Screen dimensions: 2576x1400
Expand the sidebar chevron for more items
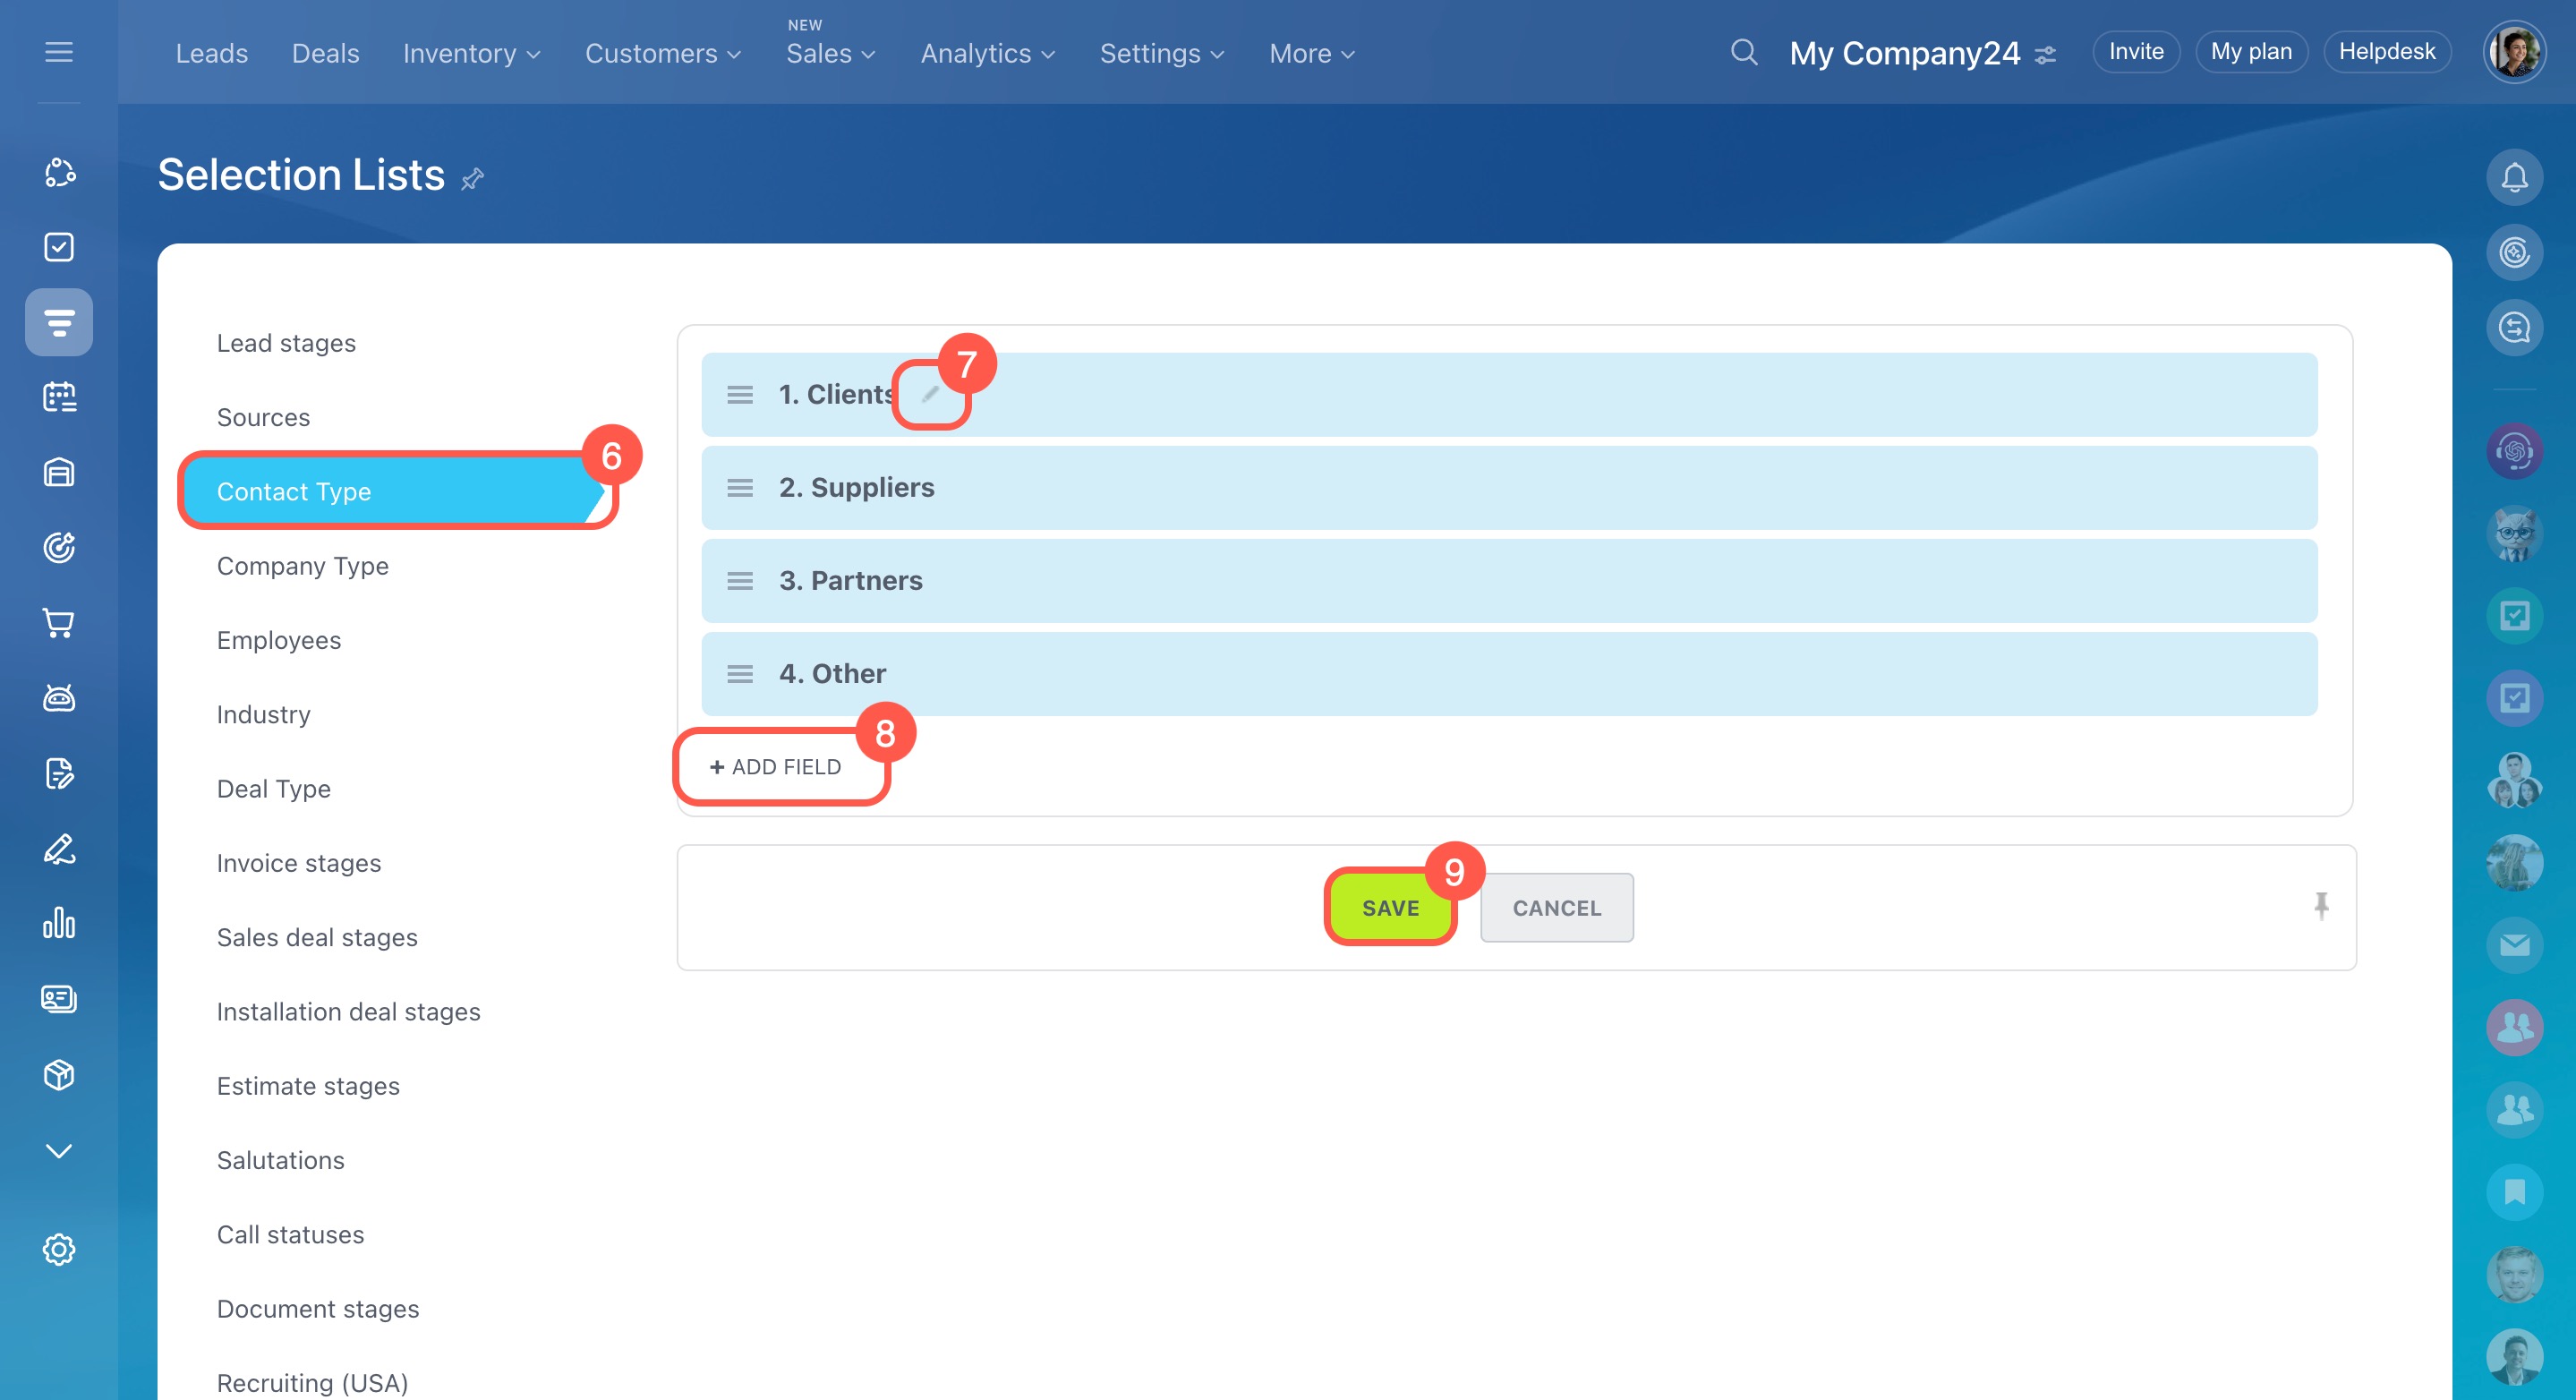click(59, 1151)
